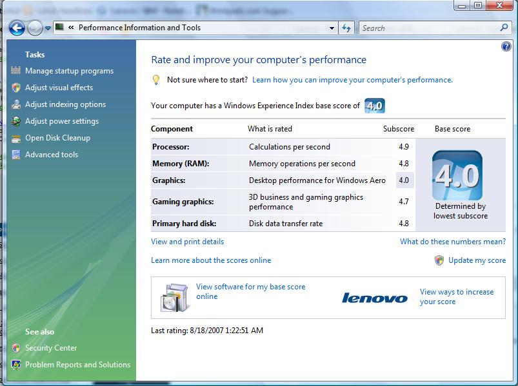Select the Processor row label
Viewport: 518px width, 386px height.
point(170,147)
